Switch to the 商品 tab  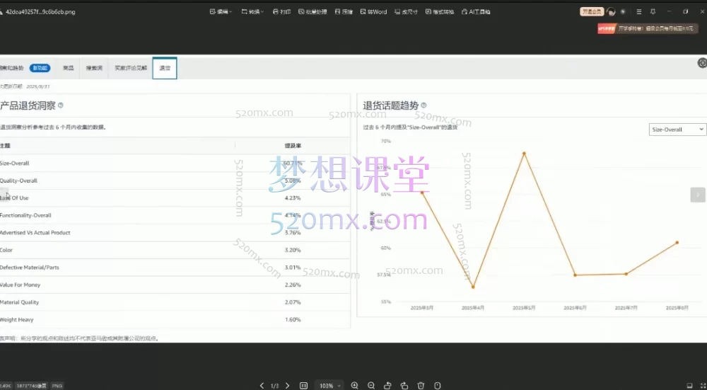tap(68, 68)
